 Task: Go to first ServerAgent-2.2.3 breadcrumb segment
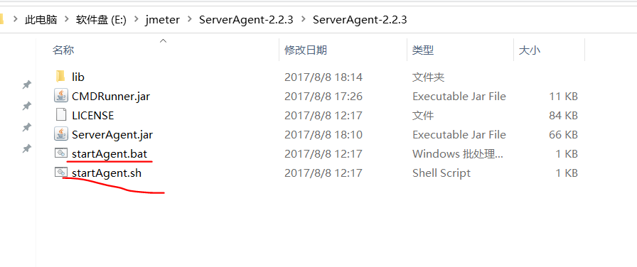(246, 19)
